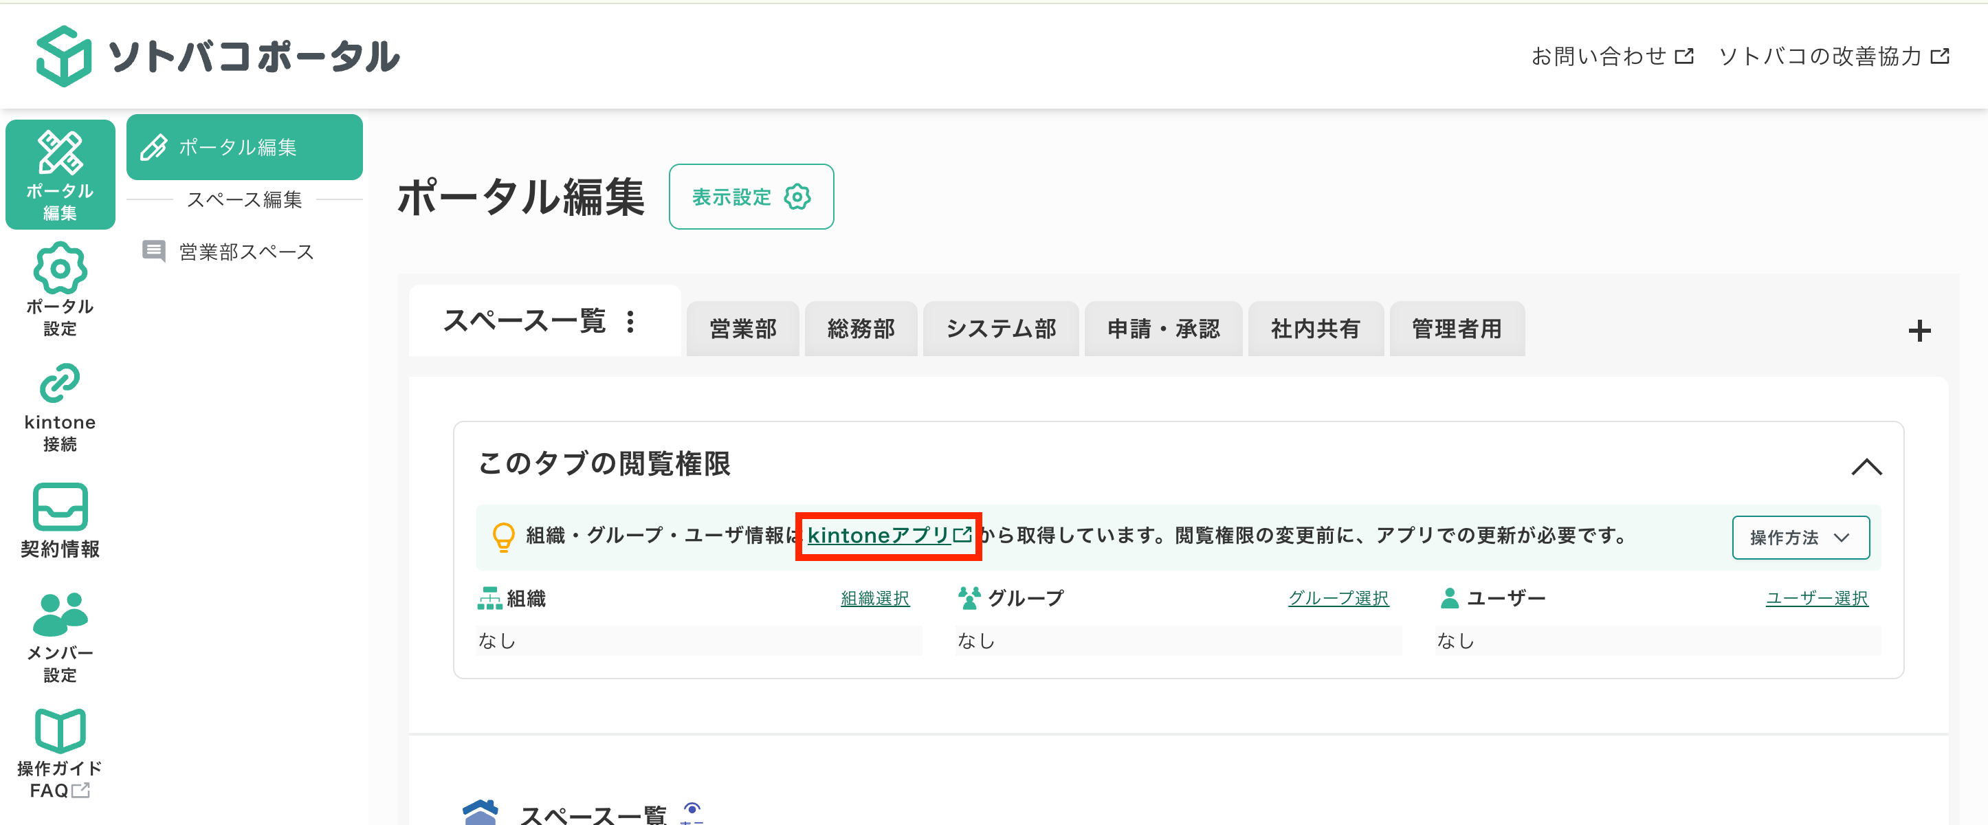Open kintone接続 chain link icon
The width and height of the screenshot is (1988, 825).
point(59,384)
